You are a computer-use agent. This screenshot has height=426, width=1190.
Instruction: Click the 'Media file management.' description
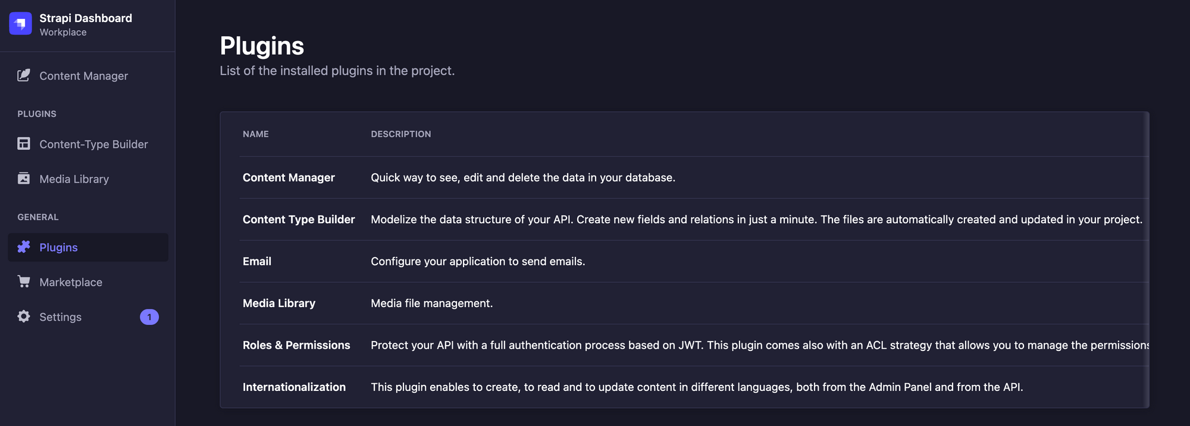[432, 303]
